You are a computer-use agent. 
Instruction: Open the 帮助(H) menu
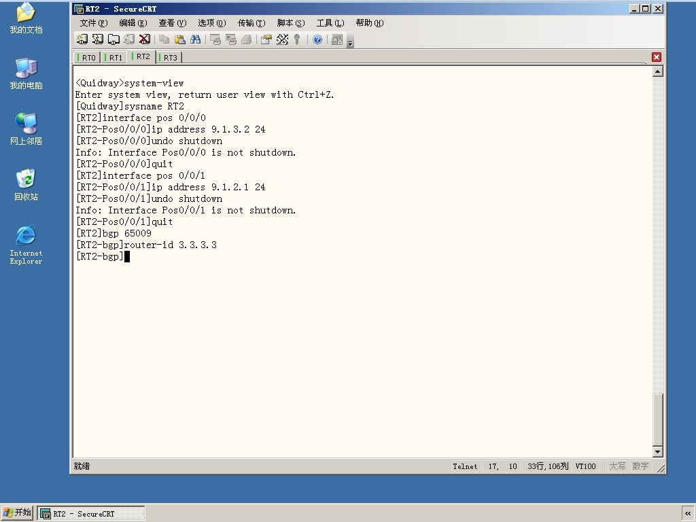click(x=369, y=23)
